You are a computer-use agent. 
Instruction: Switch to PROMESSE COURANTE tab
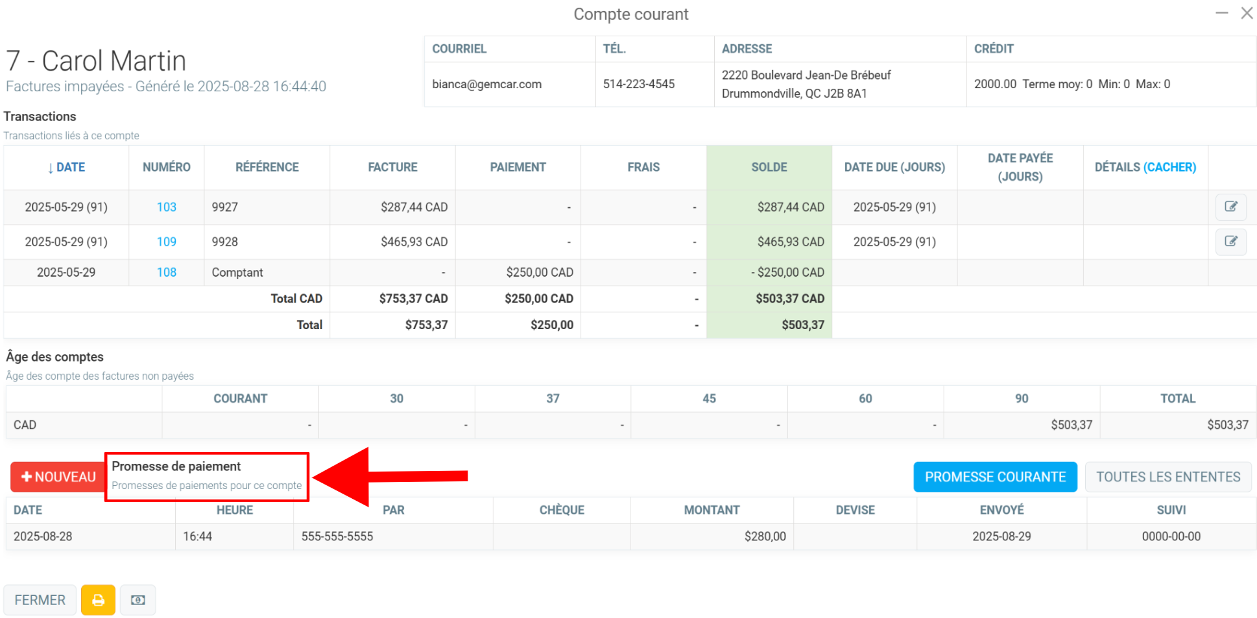(995, 477)
